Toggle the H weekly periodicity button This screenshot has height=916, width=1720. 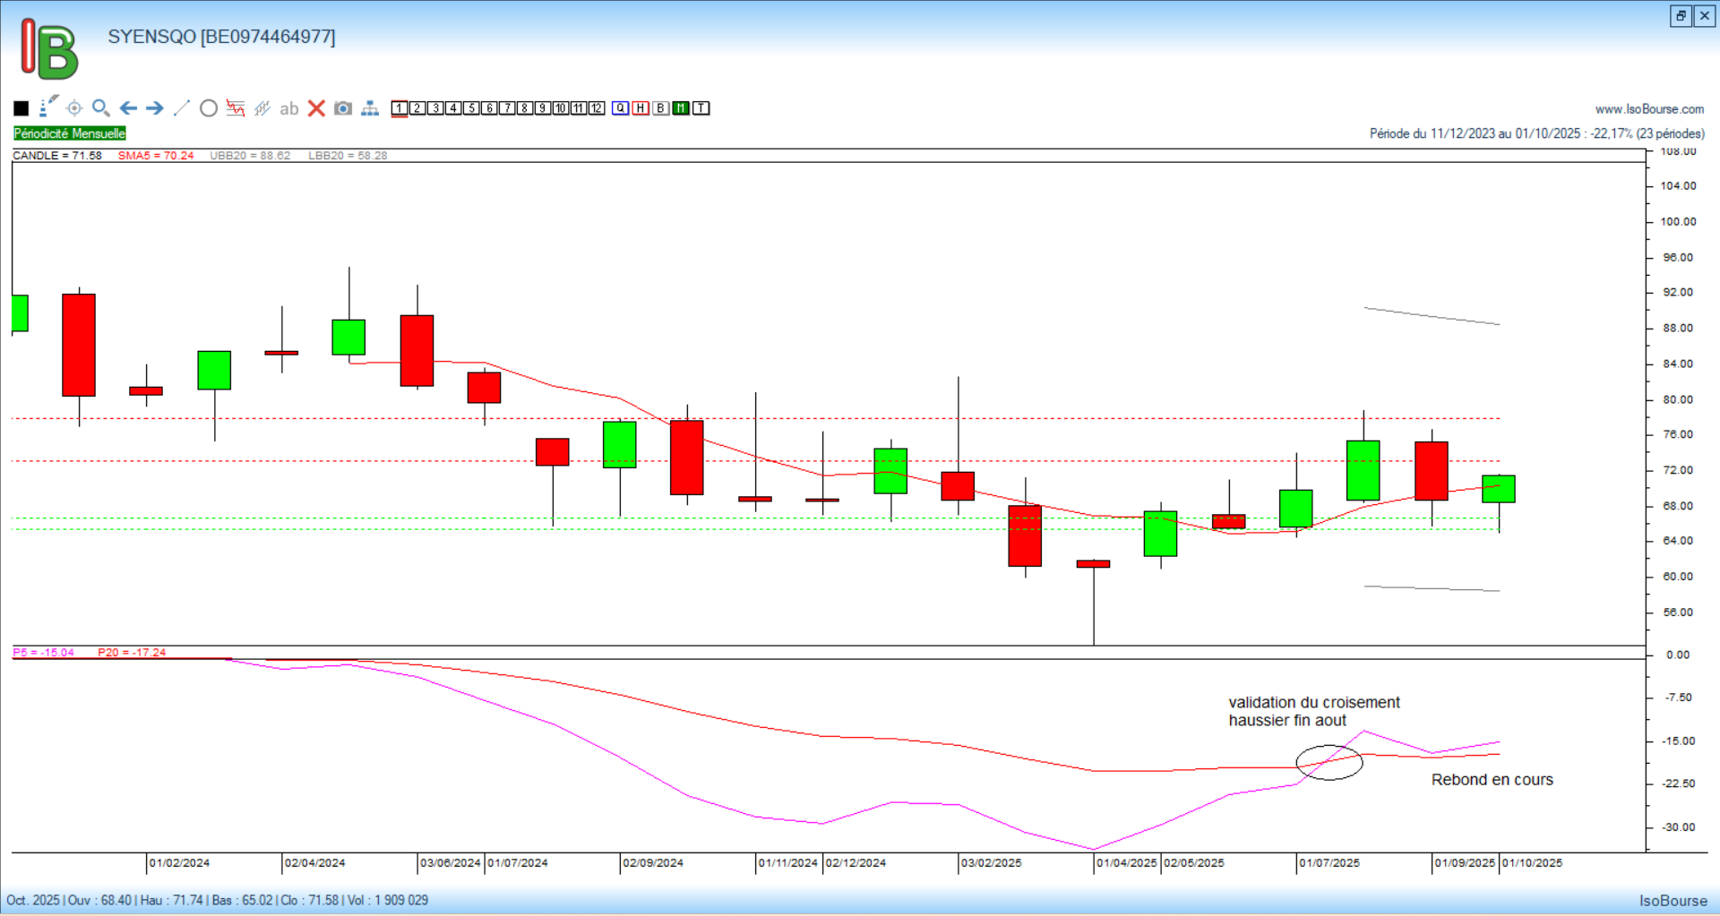pyautogui.click(x=641, y=108)
